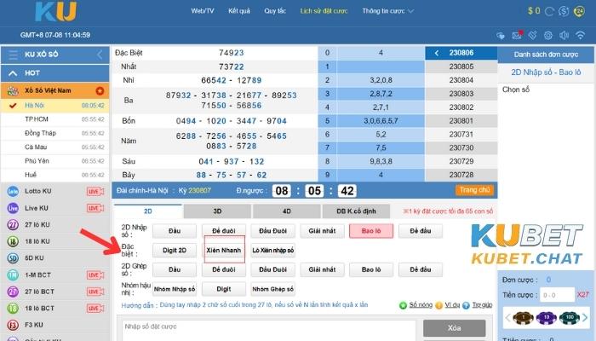Open the handshake heart icon
Viewport: 596px width, 341px height.
pyautogui.click(x=501, y=36)
